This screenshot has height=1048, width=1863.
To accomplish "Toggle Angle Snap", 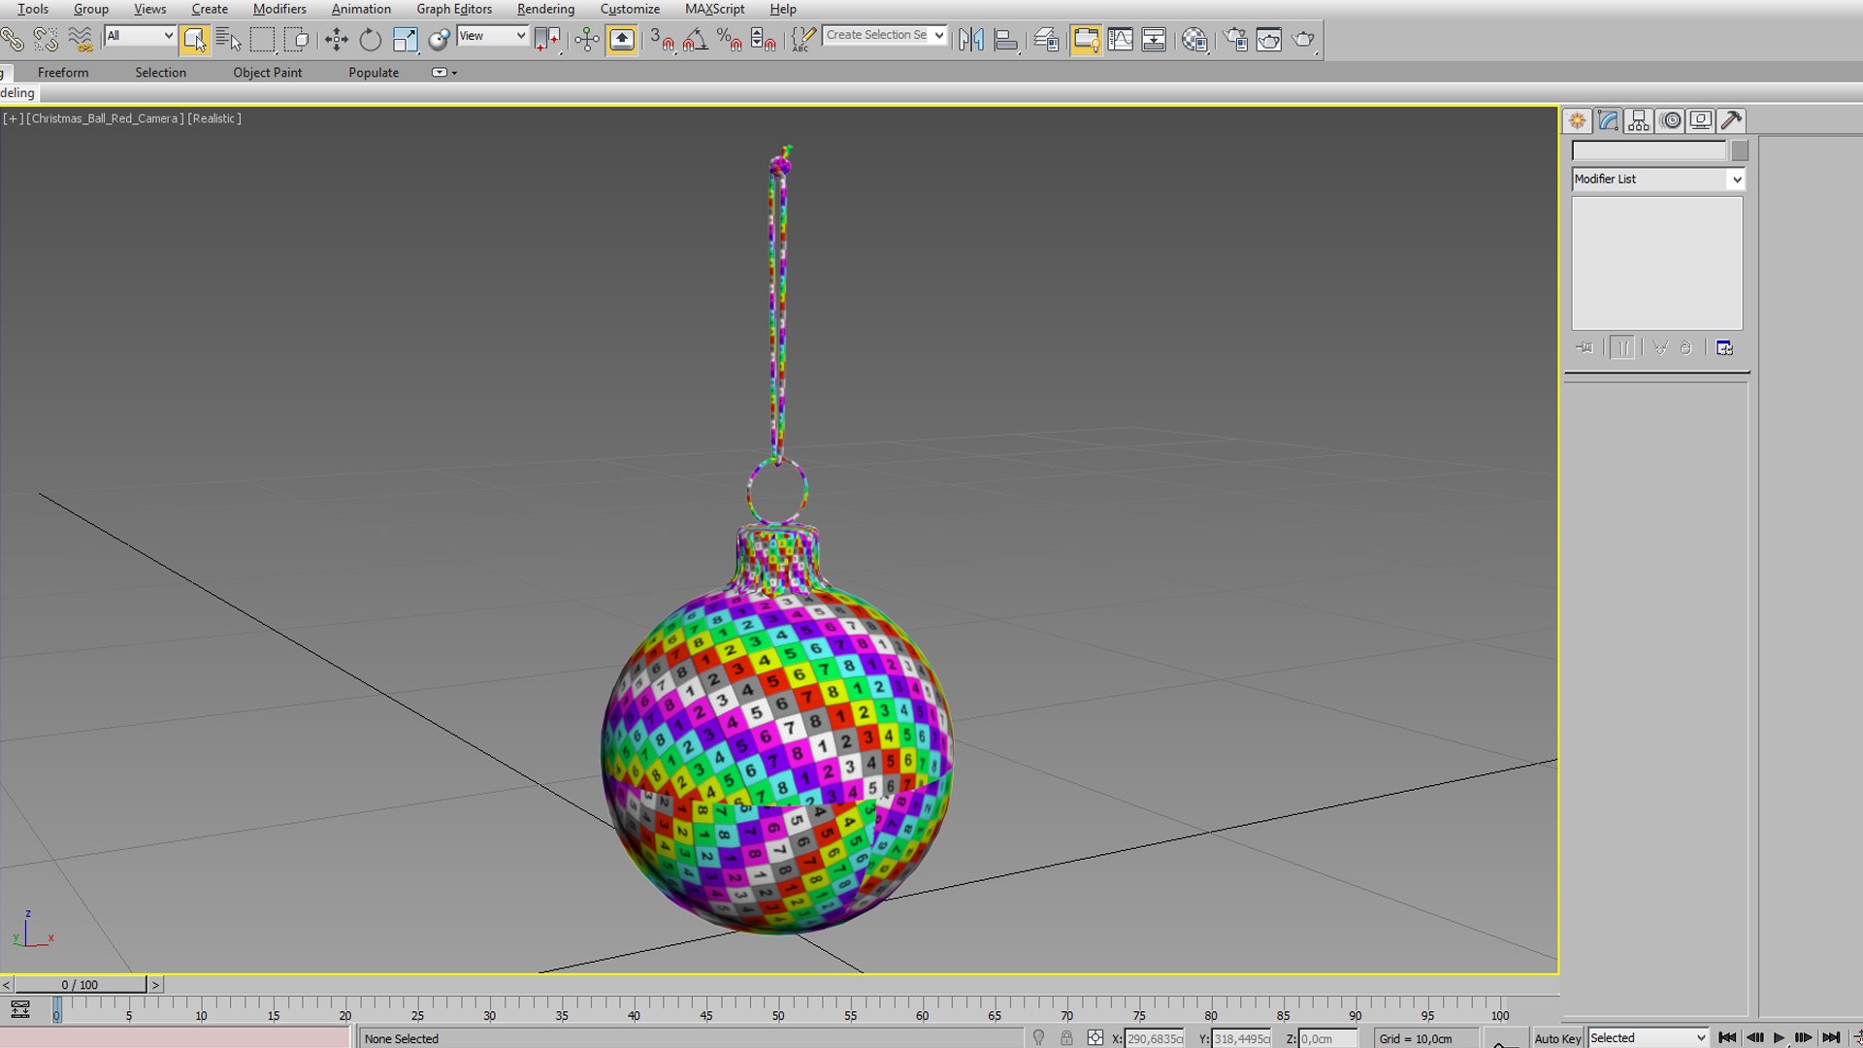I will coord(696,40).
